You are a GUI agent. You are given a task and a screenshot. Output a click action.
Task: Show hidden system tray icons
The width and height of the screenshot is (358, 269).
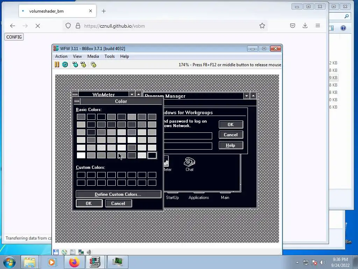[297, 262]
